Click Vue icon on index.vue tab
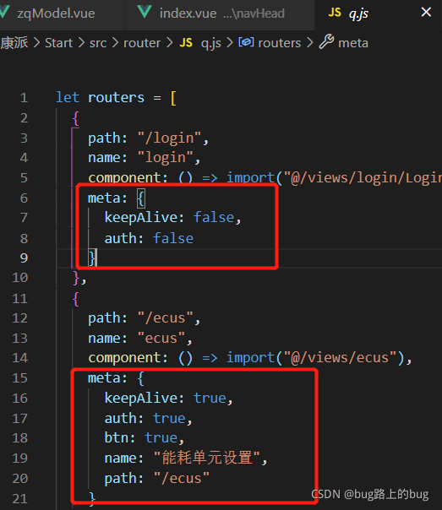The image size is (442, 510). pyautogui.click(x=145, y=12)
